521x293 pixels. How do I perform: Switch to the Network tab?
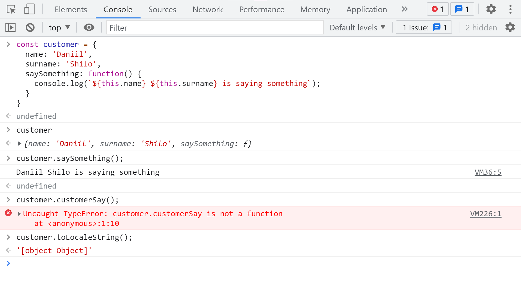coord(208,9)
